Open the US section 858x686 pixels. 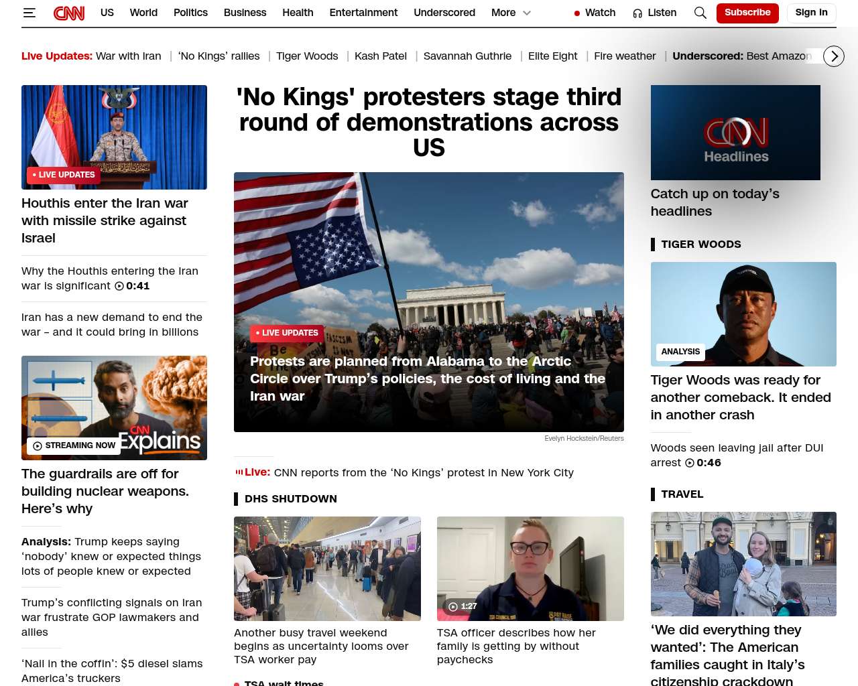pyautogui.click(x=107, y=13)
